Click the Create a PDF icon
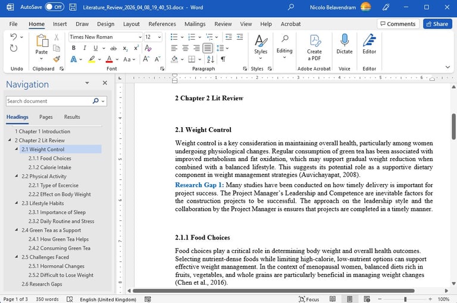The height and width of the screenshot is (303, 457). (x=314, y=40)
